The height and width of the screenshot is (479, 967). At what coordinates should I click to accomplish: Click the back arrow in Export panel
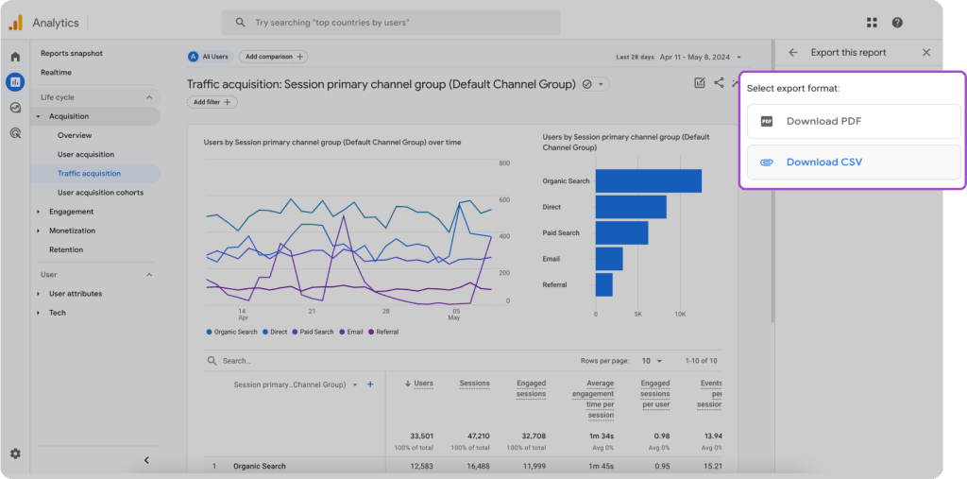click(793, 53)
